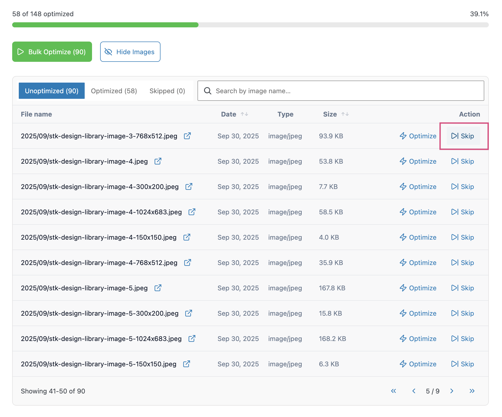The width and height of the screenshot is (502, 417).
Task: Open external link icon for image-3-768x512.jpeg
Action: [x=187, y=136]
